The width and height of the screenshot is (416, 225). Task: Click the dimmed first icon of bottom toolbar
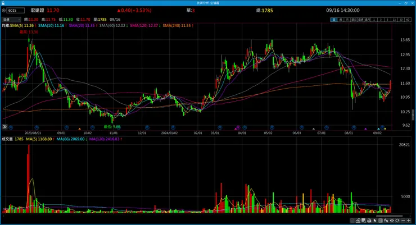[352, 221]
